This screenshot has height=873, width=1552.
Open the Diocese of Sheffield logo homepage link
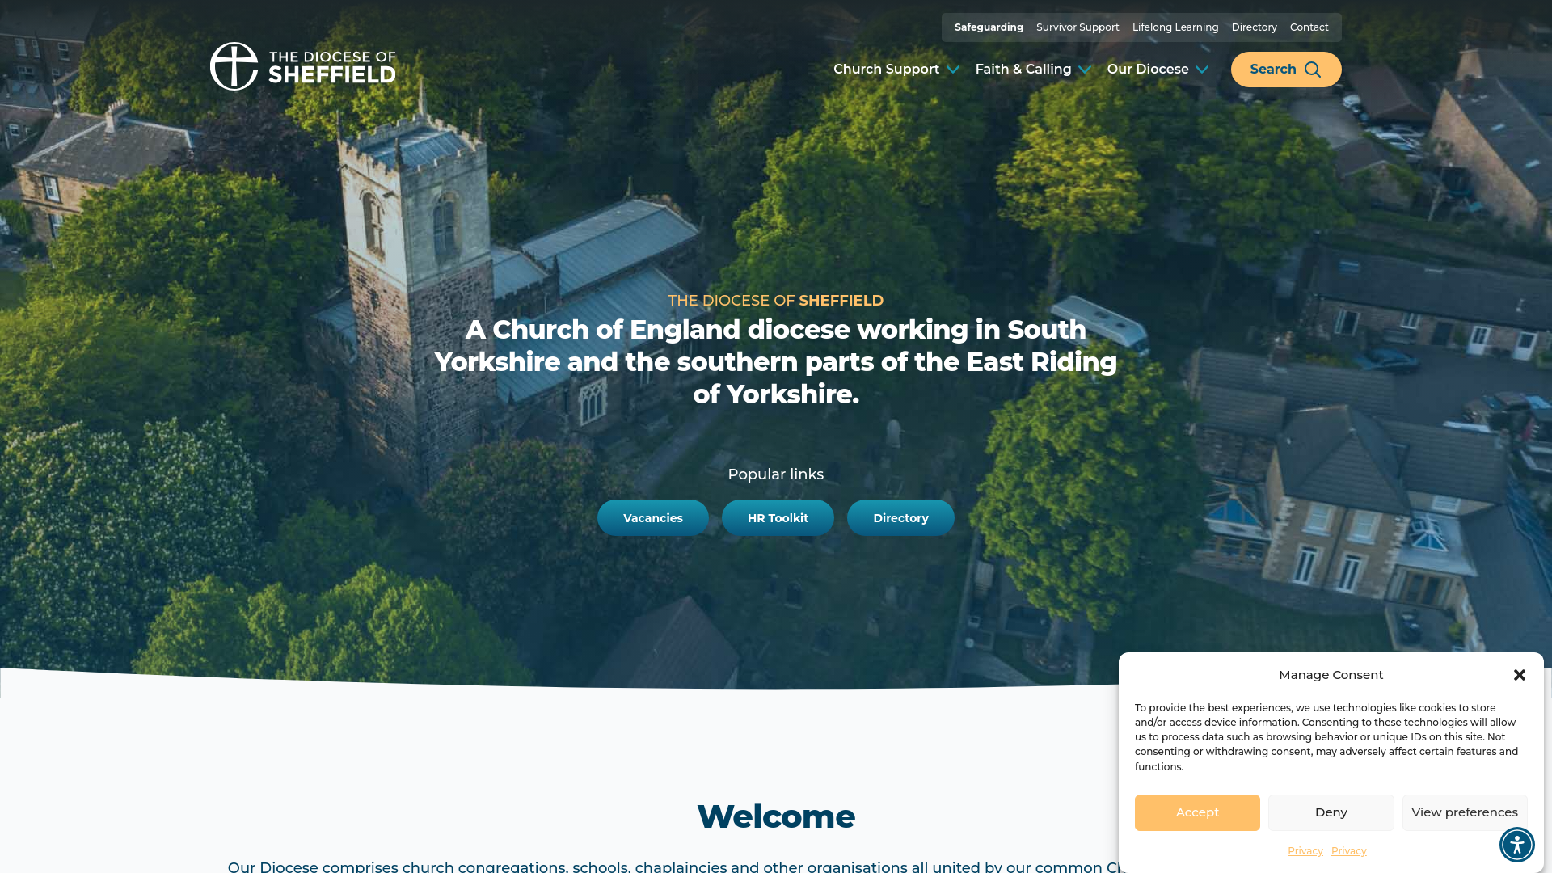pyautogui.click(x=303, y=66)
